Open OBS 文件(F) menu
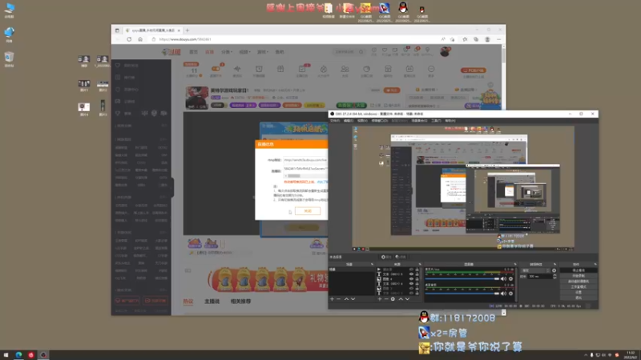641x360 pixels. point(335,121)
